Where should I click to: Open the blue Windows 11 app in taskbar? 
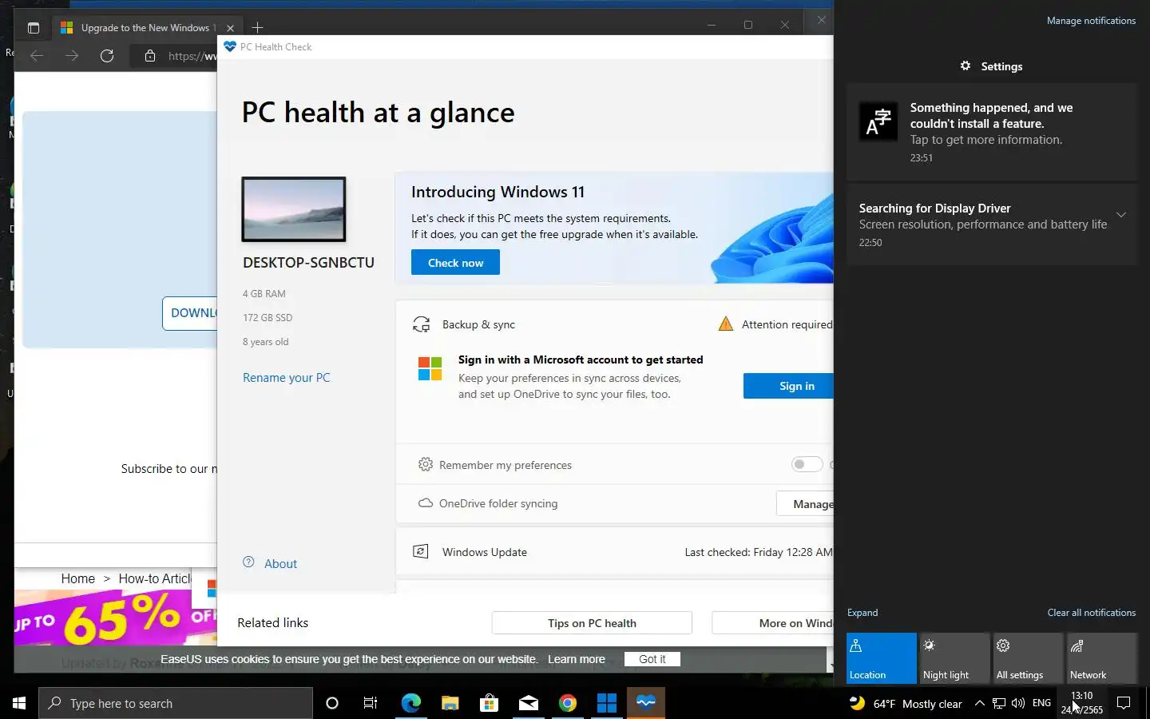coord(607,703)
